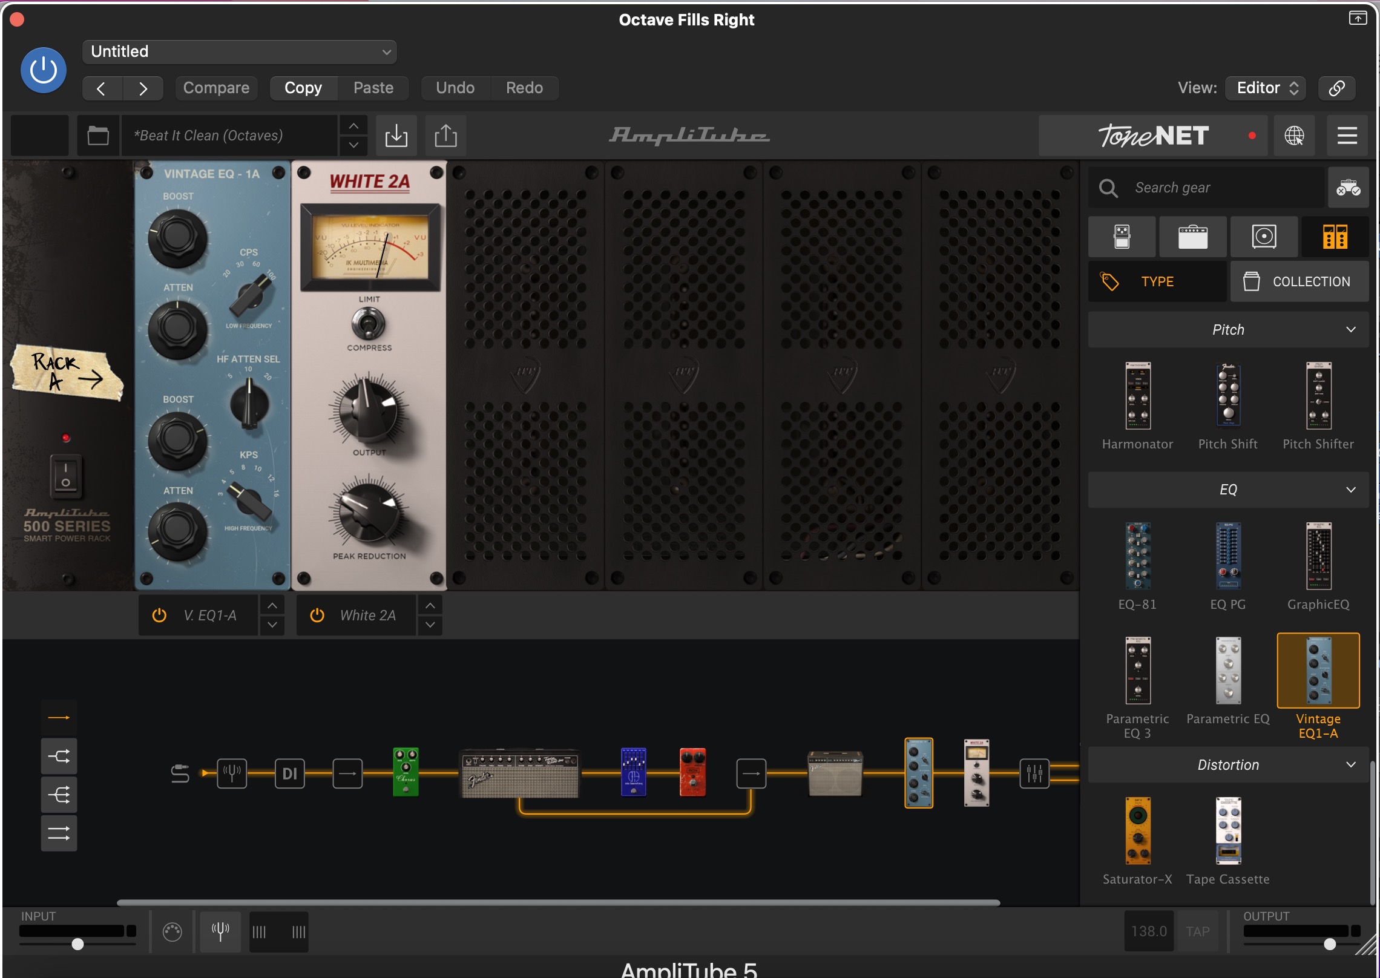Select the split-path routing icon second in list
Viewport: 1380px width, 978px height.
tap(59, 756)
